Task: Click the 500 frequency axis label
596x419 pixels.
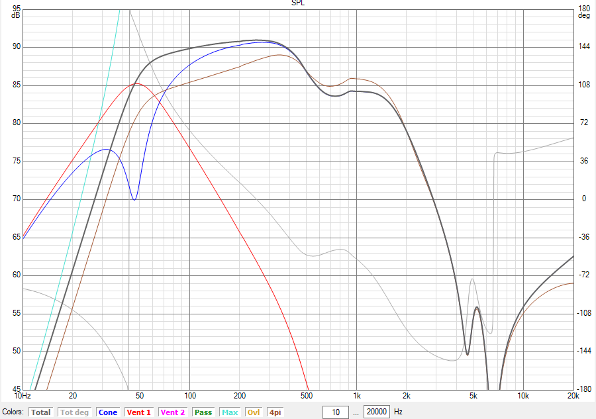Action: (307, 396)
